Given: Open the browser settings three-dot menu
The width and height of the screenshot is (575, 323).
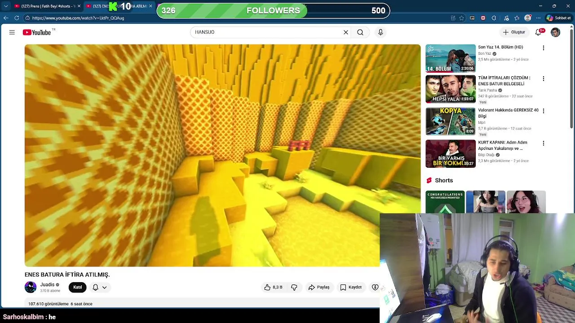Looking at the screenshot, I should [x=539, y=18].
